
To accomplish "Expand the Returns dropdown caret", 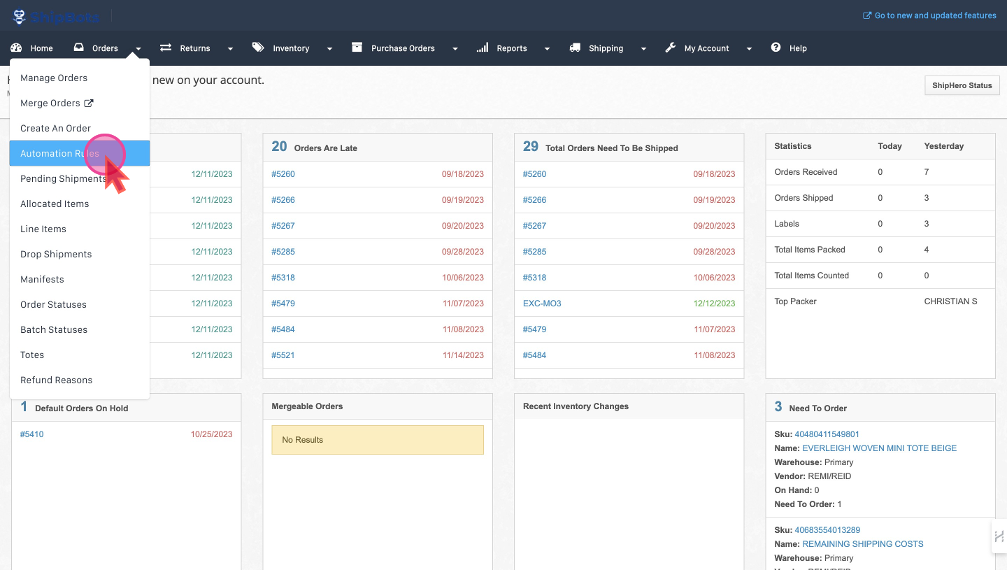I will [230, 49].
